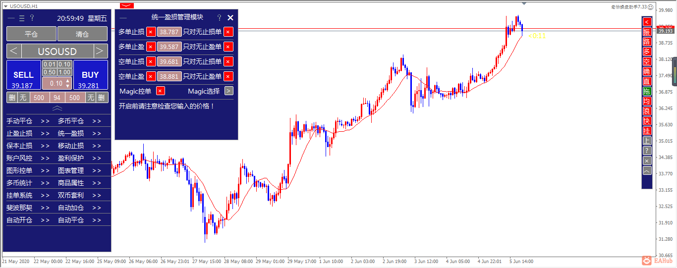677x268 pixels.
Task: Click the 直 sidebar icon
Action: point(647,81)
